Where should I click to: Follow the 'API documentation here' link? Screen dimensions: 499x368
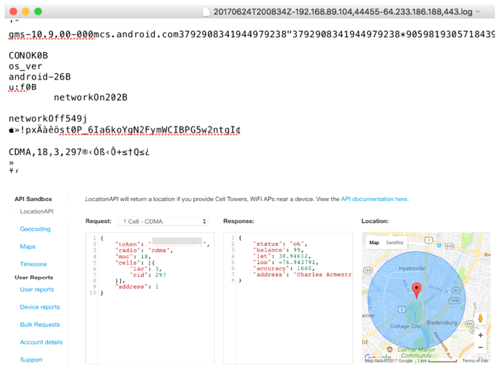pos(374,199)
